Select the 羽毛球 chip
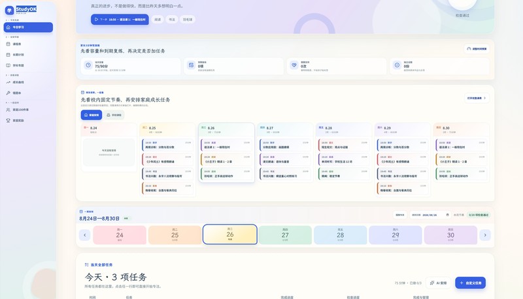 point(188,20)
